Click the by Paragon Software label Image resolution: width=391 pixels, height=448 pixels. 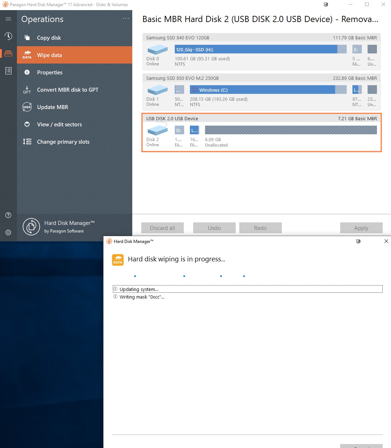tap(64, 231)
